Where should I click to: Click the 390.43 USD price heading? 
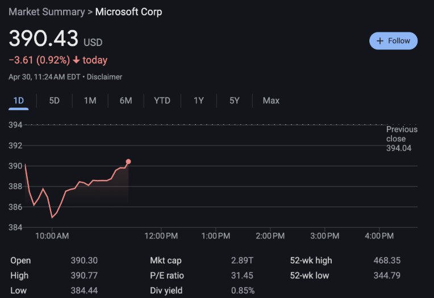click(x=55, y=39)
